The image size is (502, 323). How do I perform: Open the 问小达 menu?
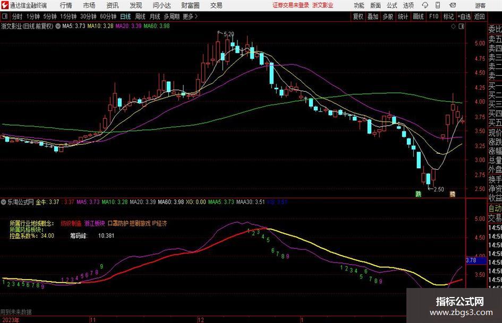pyautogui.click(x=161, y=5)
